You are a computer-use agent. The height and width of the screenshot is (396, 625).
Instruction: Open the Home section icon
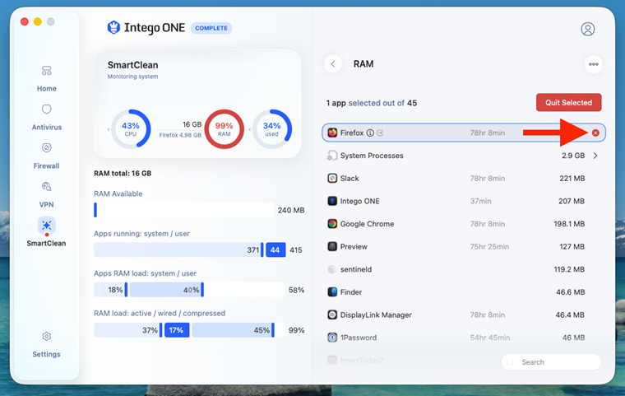tap(47, 71)
